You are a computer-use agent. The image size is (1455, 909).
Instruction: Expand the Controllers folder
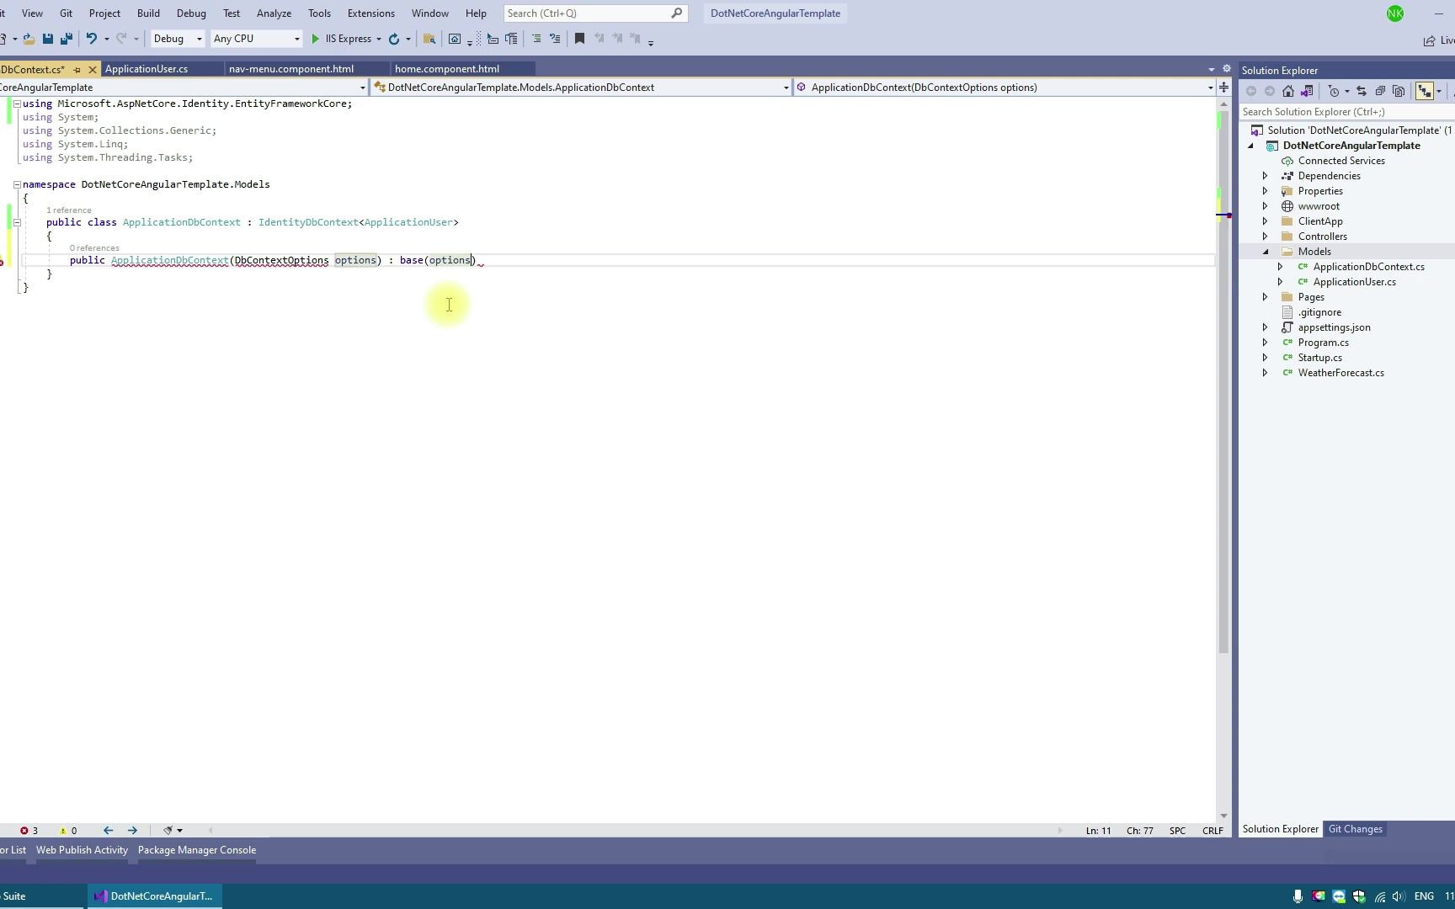1265,237
